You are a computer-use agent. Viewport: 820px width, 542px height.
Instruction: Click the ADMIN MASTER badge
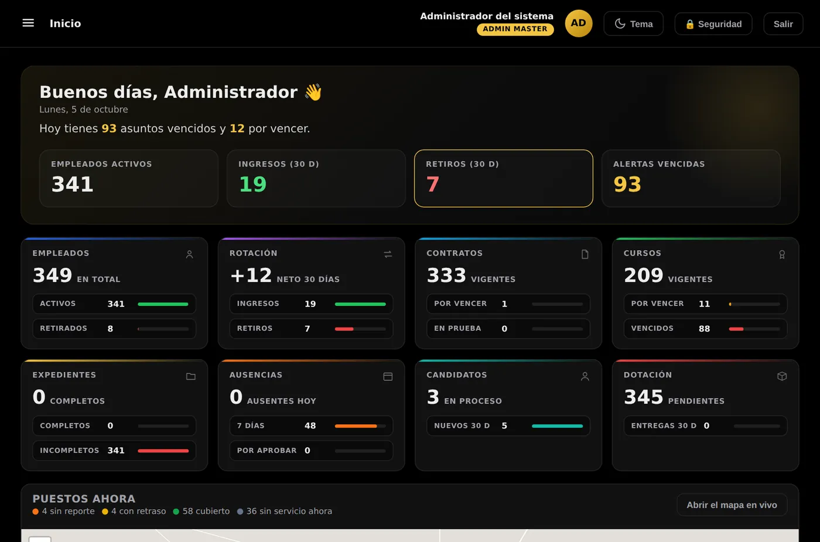point(515,29)
